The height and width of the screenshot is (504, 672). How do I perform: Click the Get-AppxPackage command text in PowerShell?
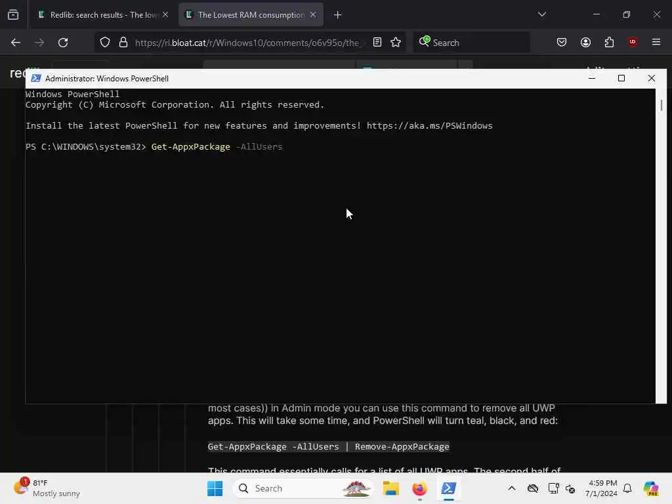(191, 147)
